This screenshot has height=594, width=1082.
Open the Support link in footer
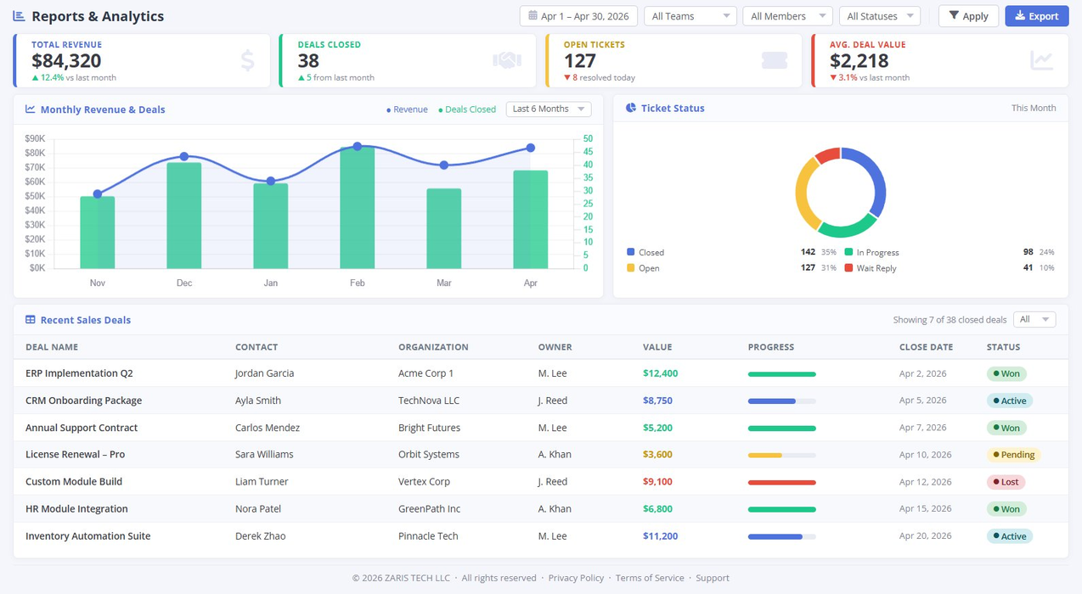pos(713,578)
